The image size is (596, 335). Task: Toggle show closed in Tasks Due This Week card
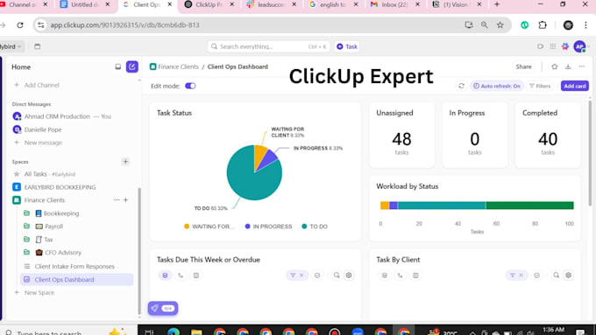(x=317, y=276)
